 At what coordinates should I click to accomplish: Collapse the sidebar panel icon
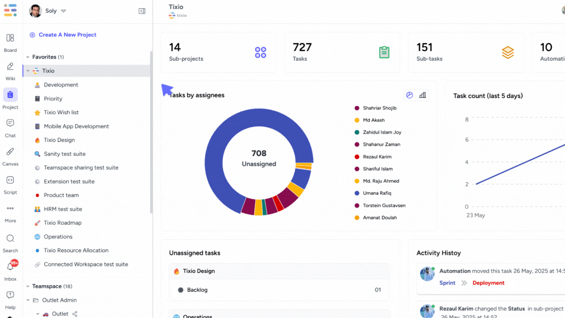click(142, 11)
